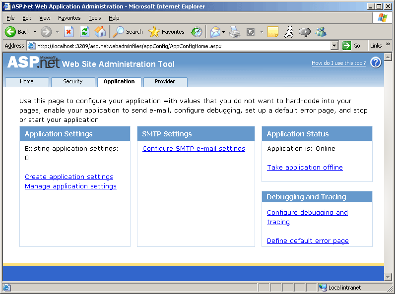Click Take application offline link
Screen dimensions: 395x294
(305, 168)
